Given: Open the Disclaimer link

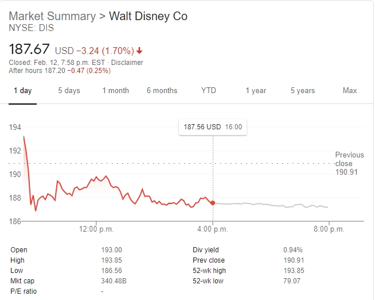Looking at the screenshot, I should 127,63.
